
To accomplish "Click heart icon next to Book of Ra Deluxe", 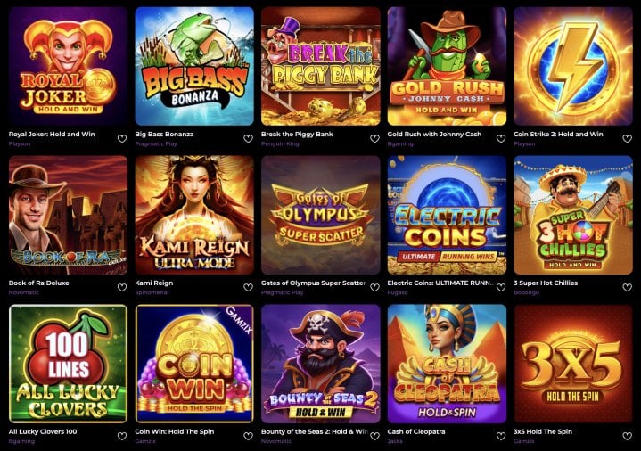I will click(x=122, y=288).
